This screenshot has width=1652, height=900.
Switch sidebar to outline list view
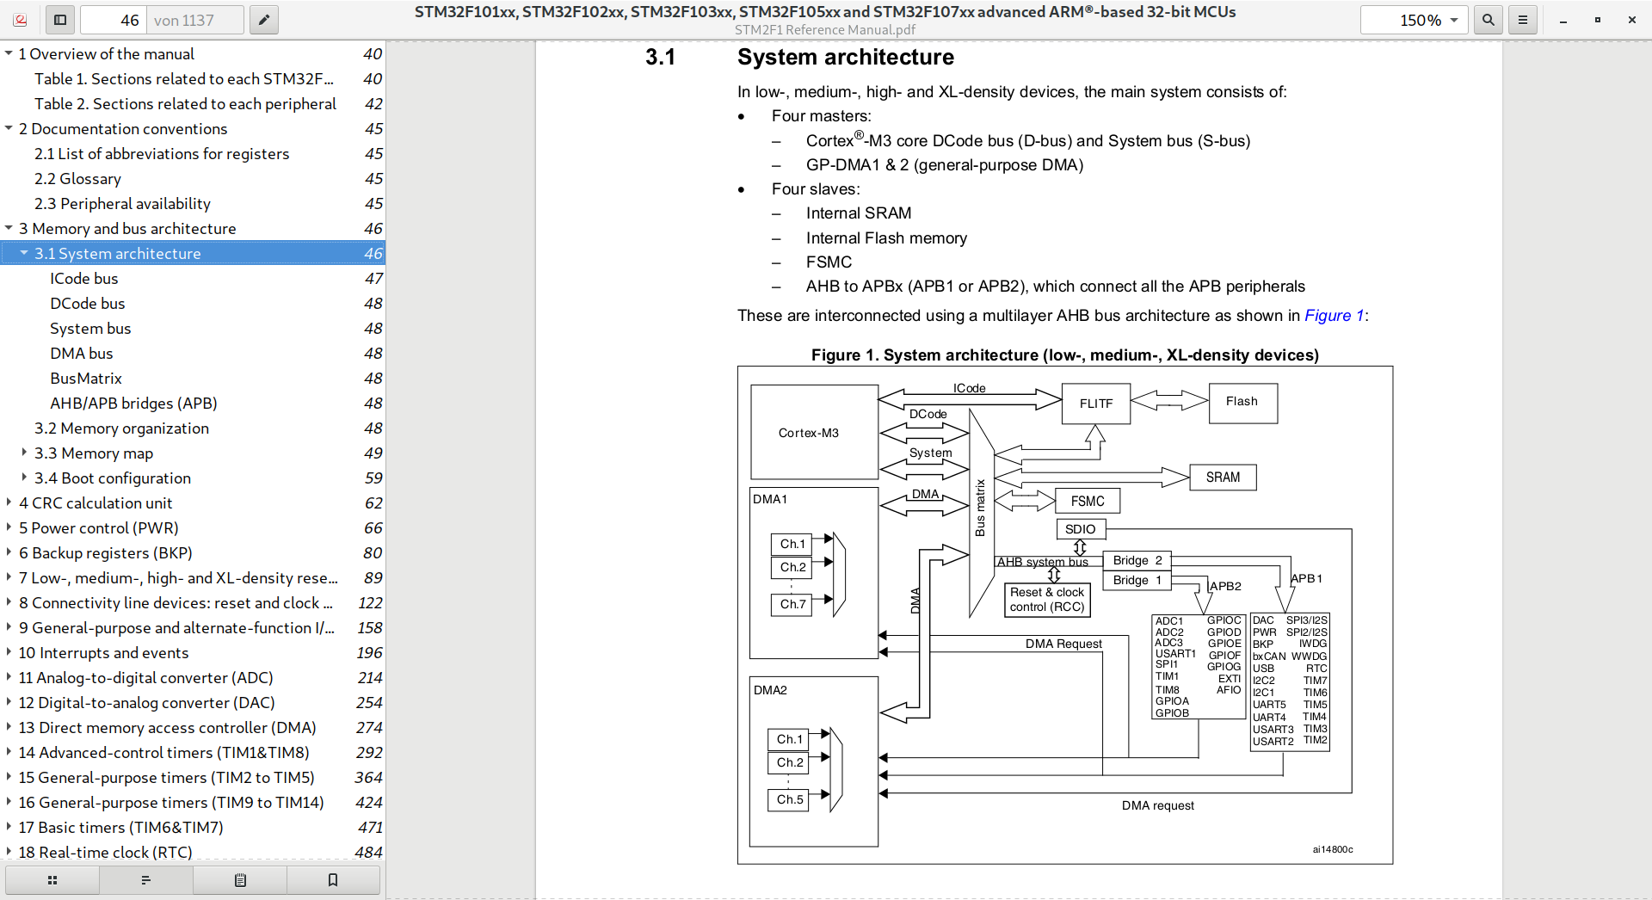pyautogui.click(x=146, y=880)
